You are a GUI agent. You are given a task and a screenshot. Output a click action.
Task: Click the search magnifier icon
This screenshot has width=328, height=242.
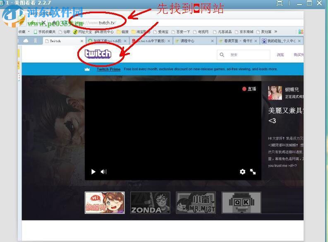pos(222,55)
